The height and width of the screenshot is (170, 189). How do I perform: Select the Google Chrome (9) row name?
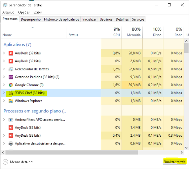click(x=29, y=85)
